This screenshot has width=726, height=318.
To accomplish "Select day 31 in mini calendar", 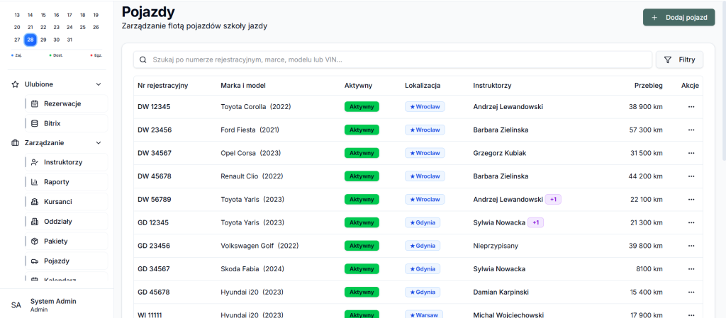I will click(x=69, y=40).
